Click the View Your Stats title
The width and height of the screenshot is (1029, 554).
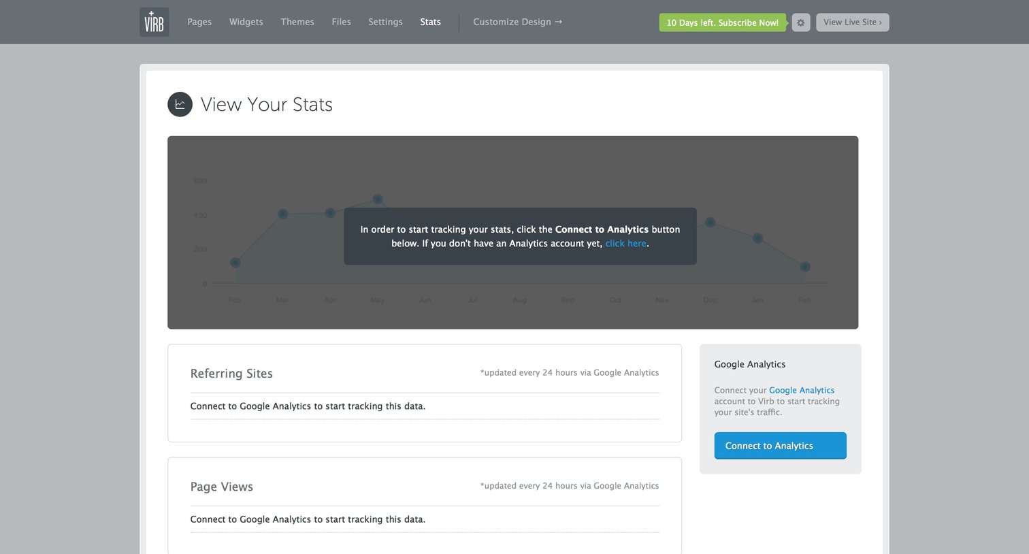click(267, 104)
